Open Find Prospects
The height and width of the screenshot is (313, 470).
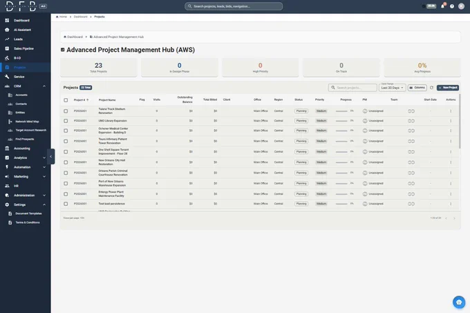[x=25, y=140]
